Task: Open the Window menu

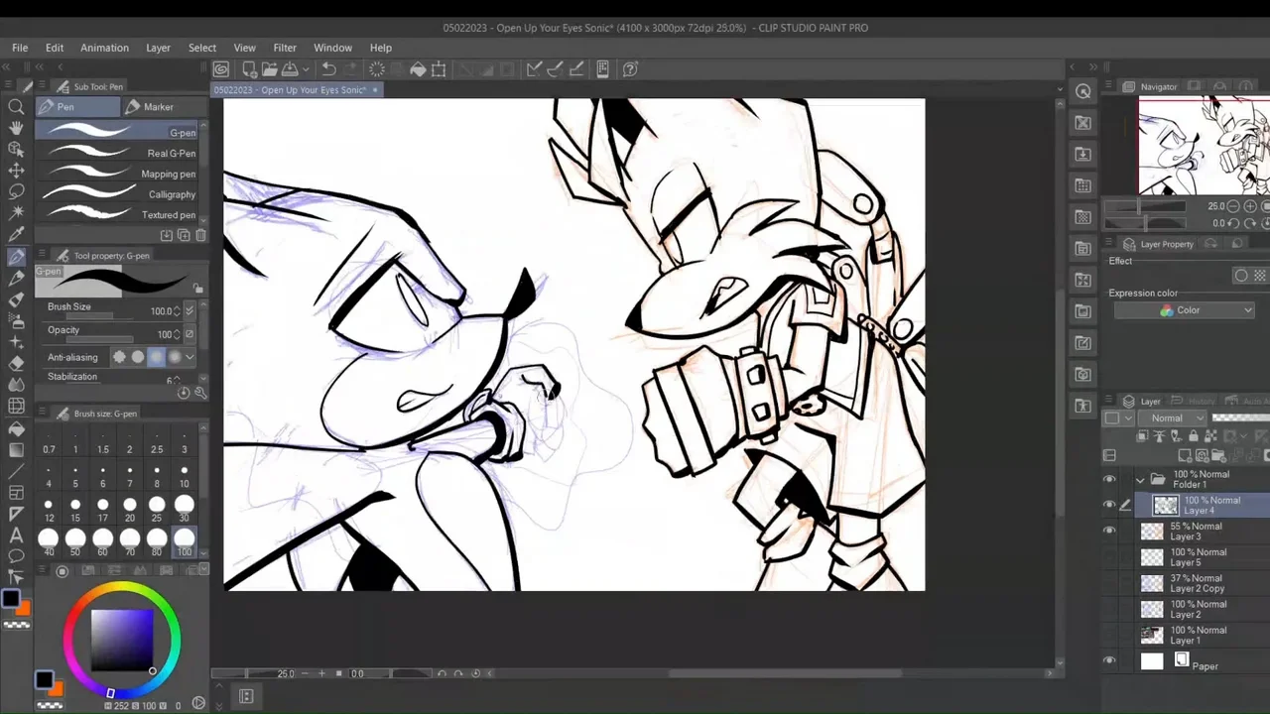Action: 332,48
